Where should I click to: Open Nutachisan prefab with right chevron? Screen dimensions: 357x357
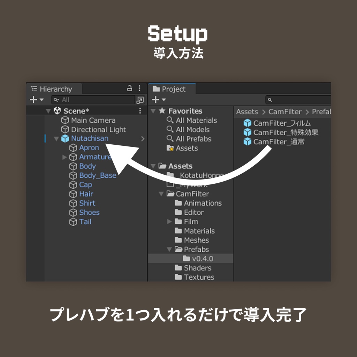point(143,139)
